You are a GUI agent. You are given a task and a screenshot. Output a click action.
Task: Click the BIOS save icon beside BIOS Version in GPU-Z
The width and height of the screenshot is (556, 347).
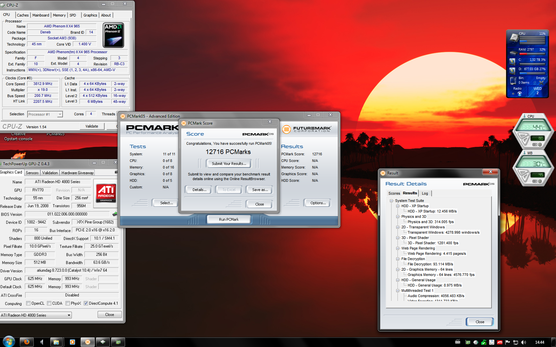pyautogui.click(x=115, y=214)
